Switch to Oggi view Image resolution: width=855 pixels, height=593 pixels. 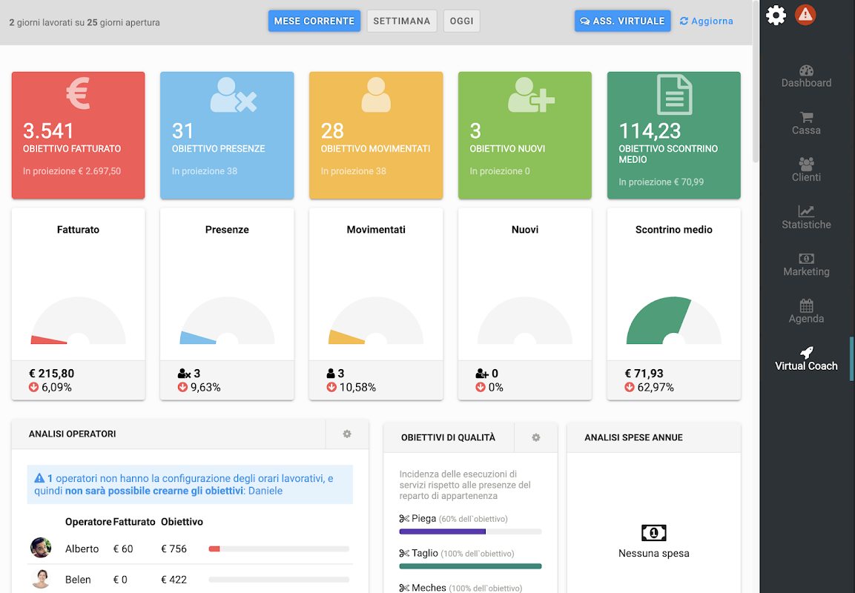click(461, 21)
